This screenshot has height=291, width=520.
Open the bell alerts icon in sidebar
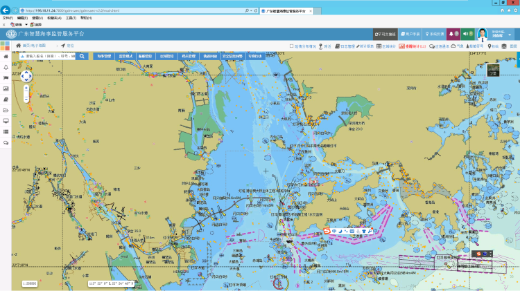(6, 68)
